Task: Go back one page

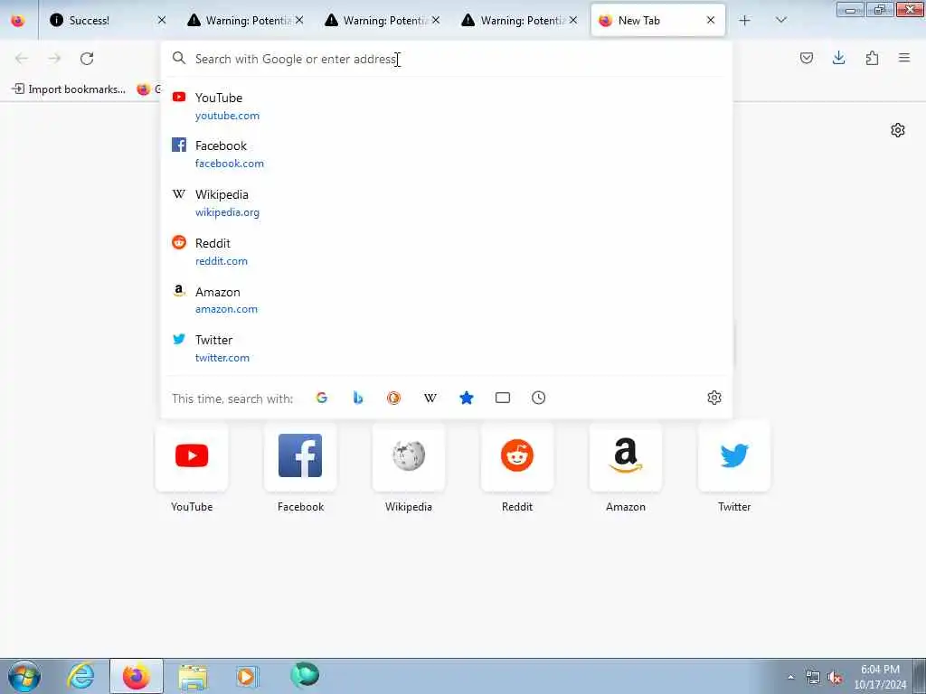Action: [x=22, y=59]
